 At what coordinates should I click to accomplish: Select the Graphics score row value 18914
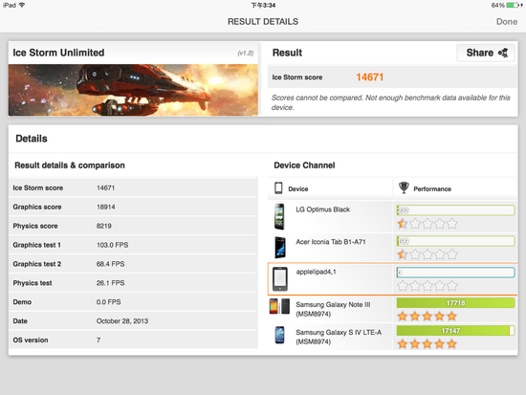pos(105,208)
